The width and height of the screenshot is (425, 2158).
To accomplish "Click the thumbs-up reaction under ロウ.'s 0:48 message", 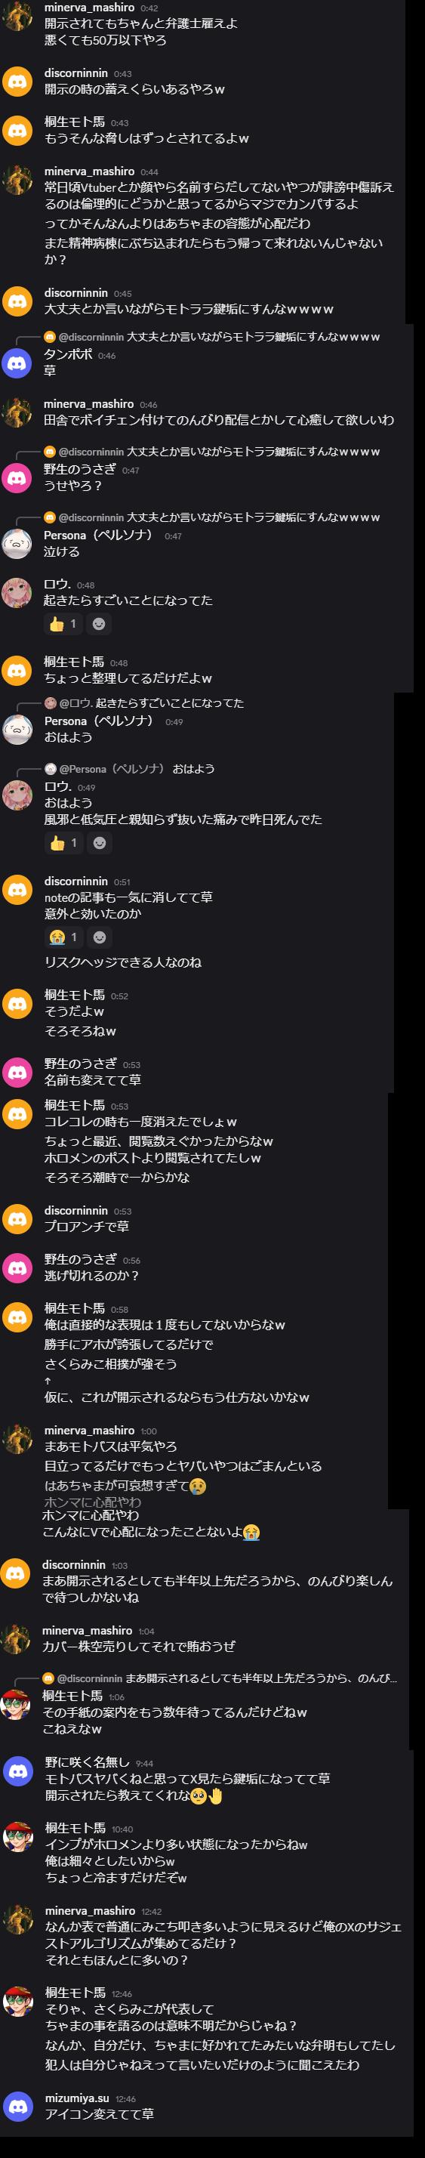I will [x=63, y=623].
